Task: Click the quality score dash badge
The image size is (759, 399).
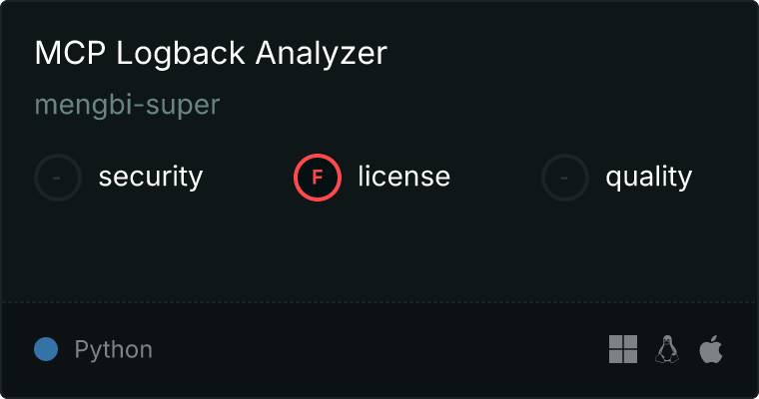Action: click(x=565, y=178)
